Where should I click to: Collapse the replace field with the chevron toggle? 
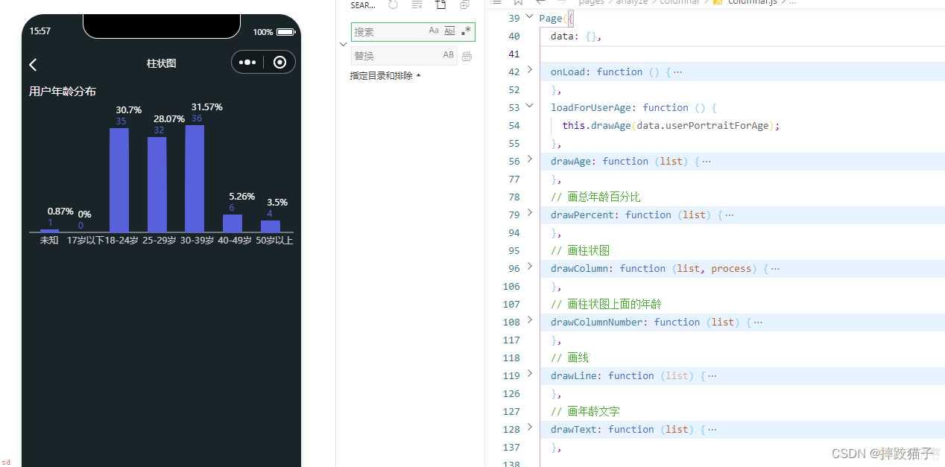[x=343, y=45]
